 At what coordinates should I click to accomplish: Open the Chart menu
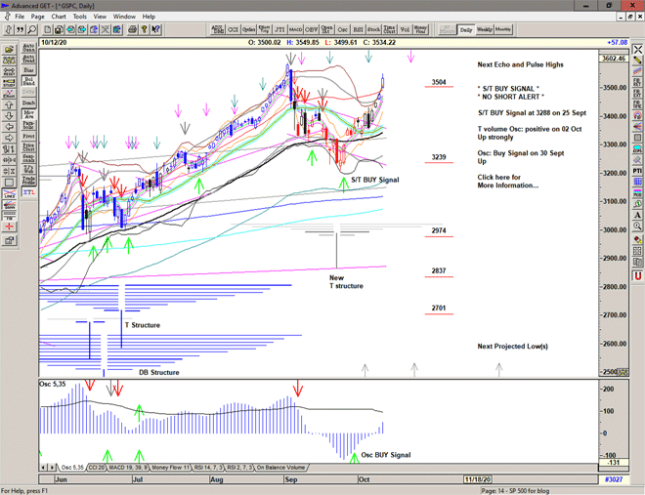tap(59, 17)
